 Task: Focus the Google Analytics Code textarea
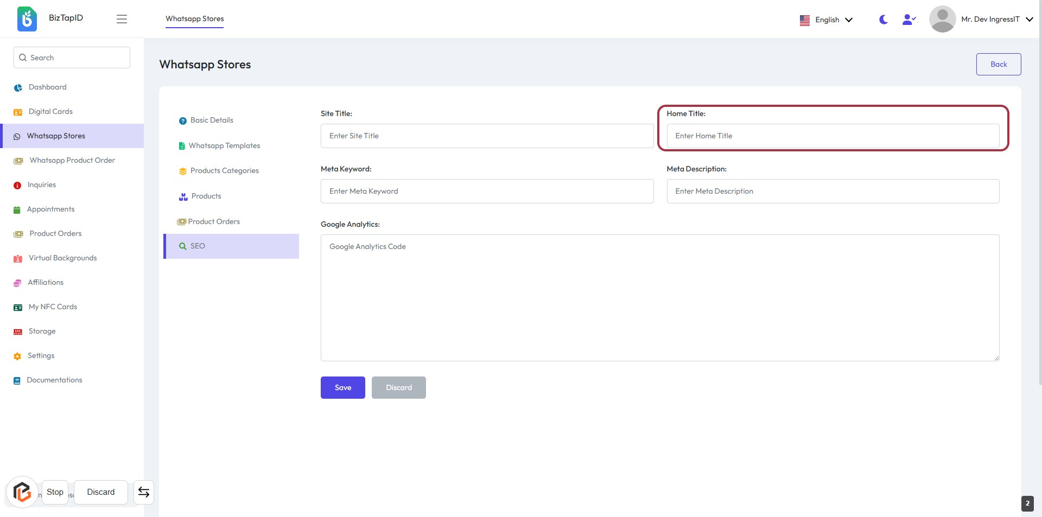click(x=659, y=298)
